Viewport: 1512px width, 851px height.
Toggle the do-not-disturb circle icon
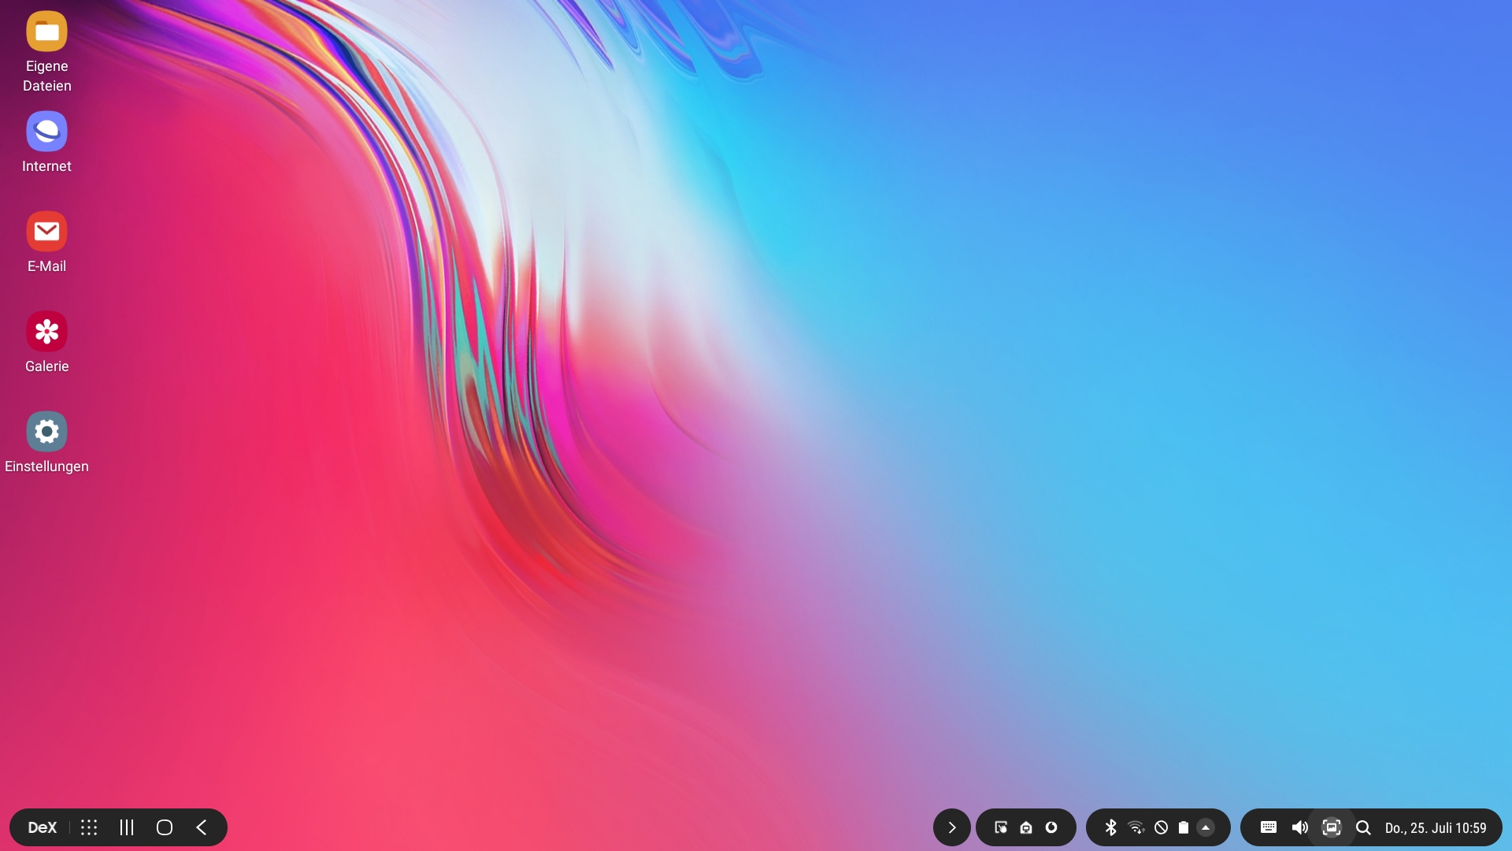tap(1161, 827)
